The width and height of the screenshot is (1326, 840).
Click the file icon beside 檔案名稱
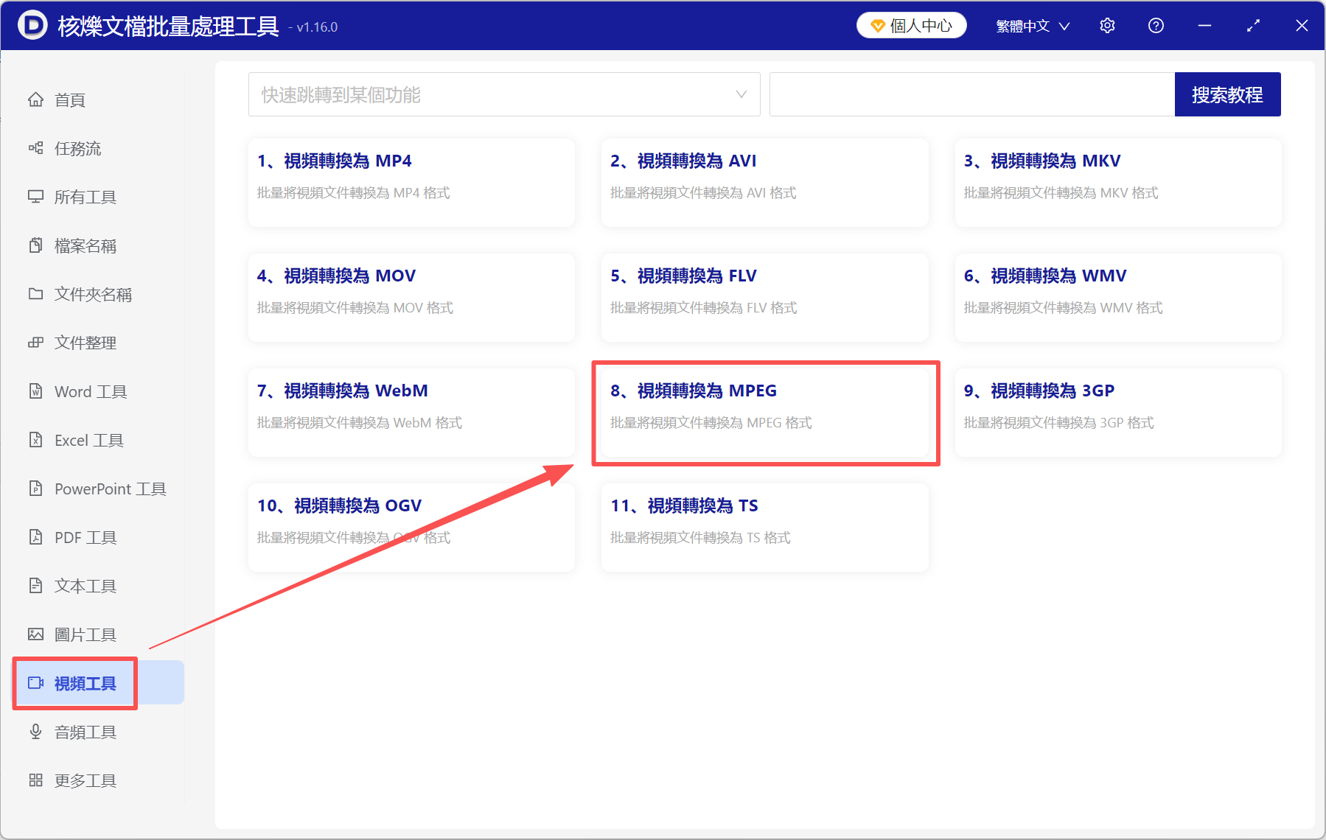(x=35, y=245)
